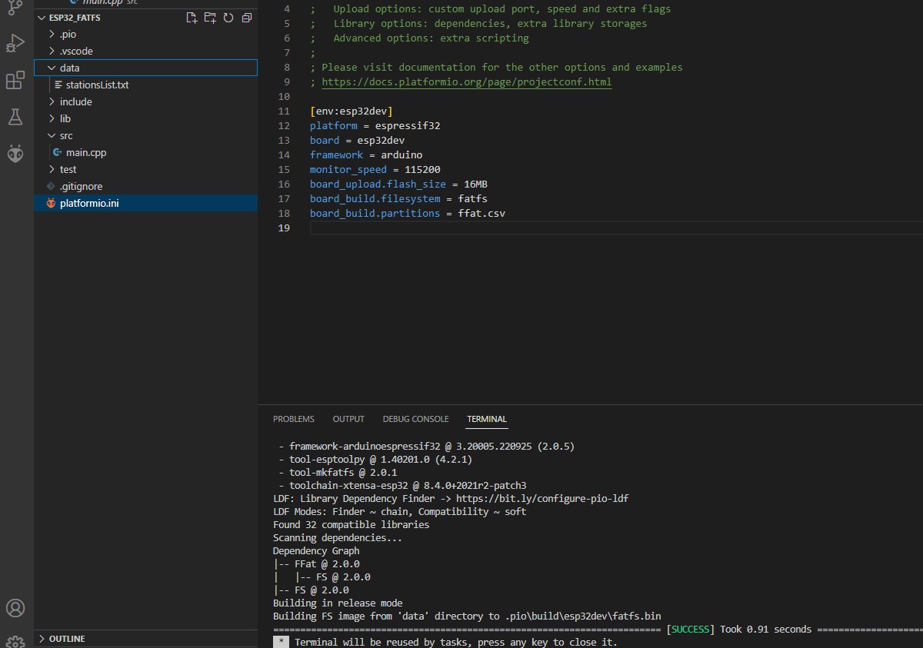Expand the OUTLINE section
Image resolution: width=923 pixels, height=648 pixels.
click(x=67, y=639)
